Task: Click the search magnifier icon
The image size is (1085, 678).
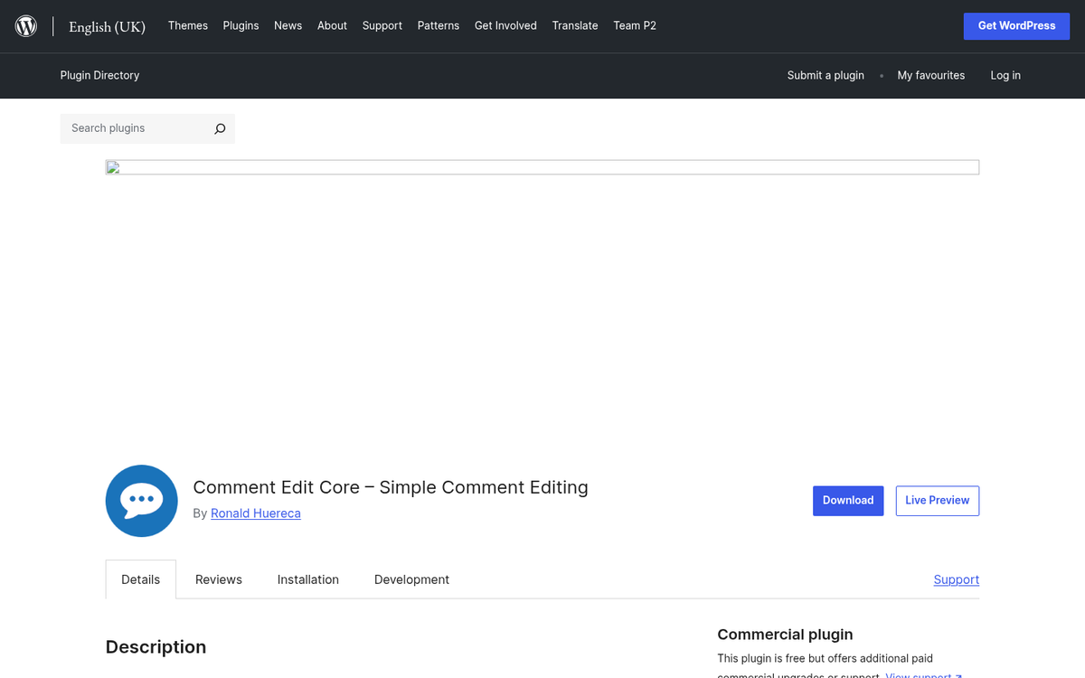Action: click(x=219, y=128)
